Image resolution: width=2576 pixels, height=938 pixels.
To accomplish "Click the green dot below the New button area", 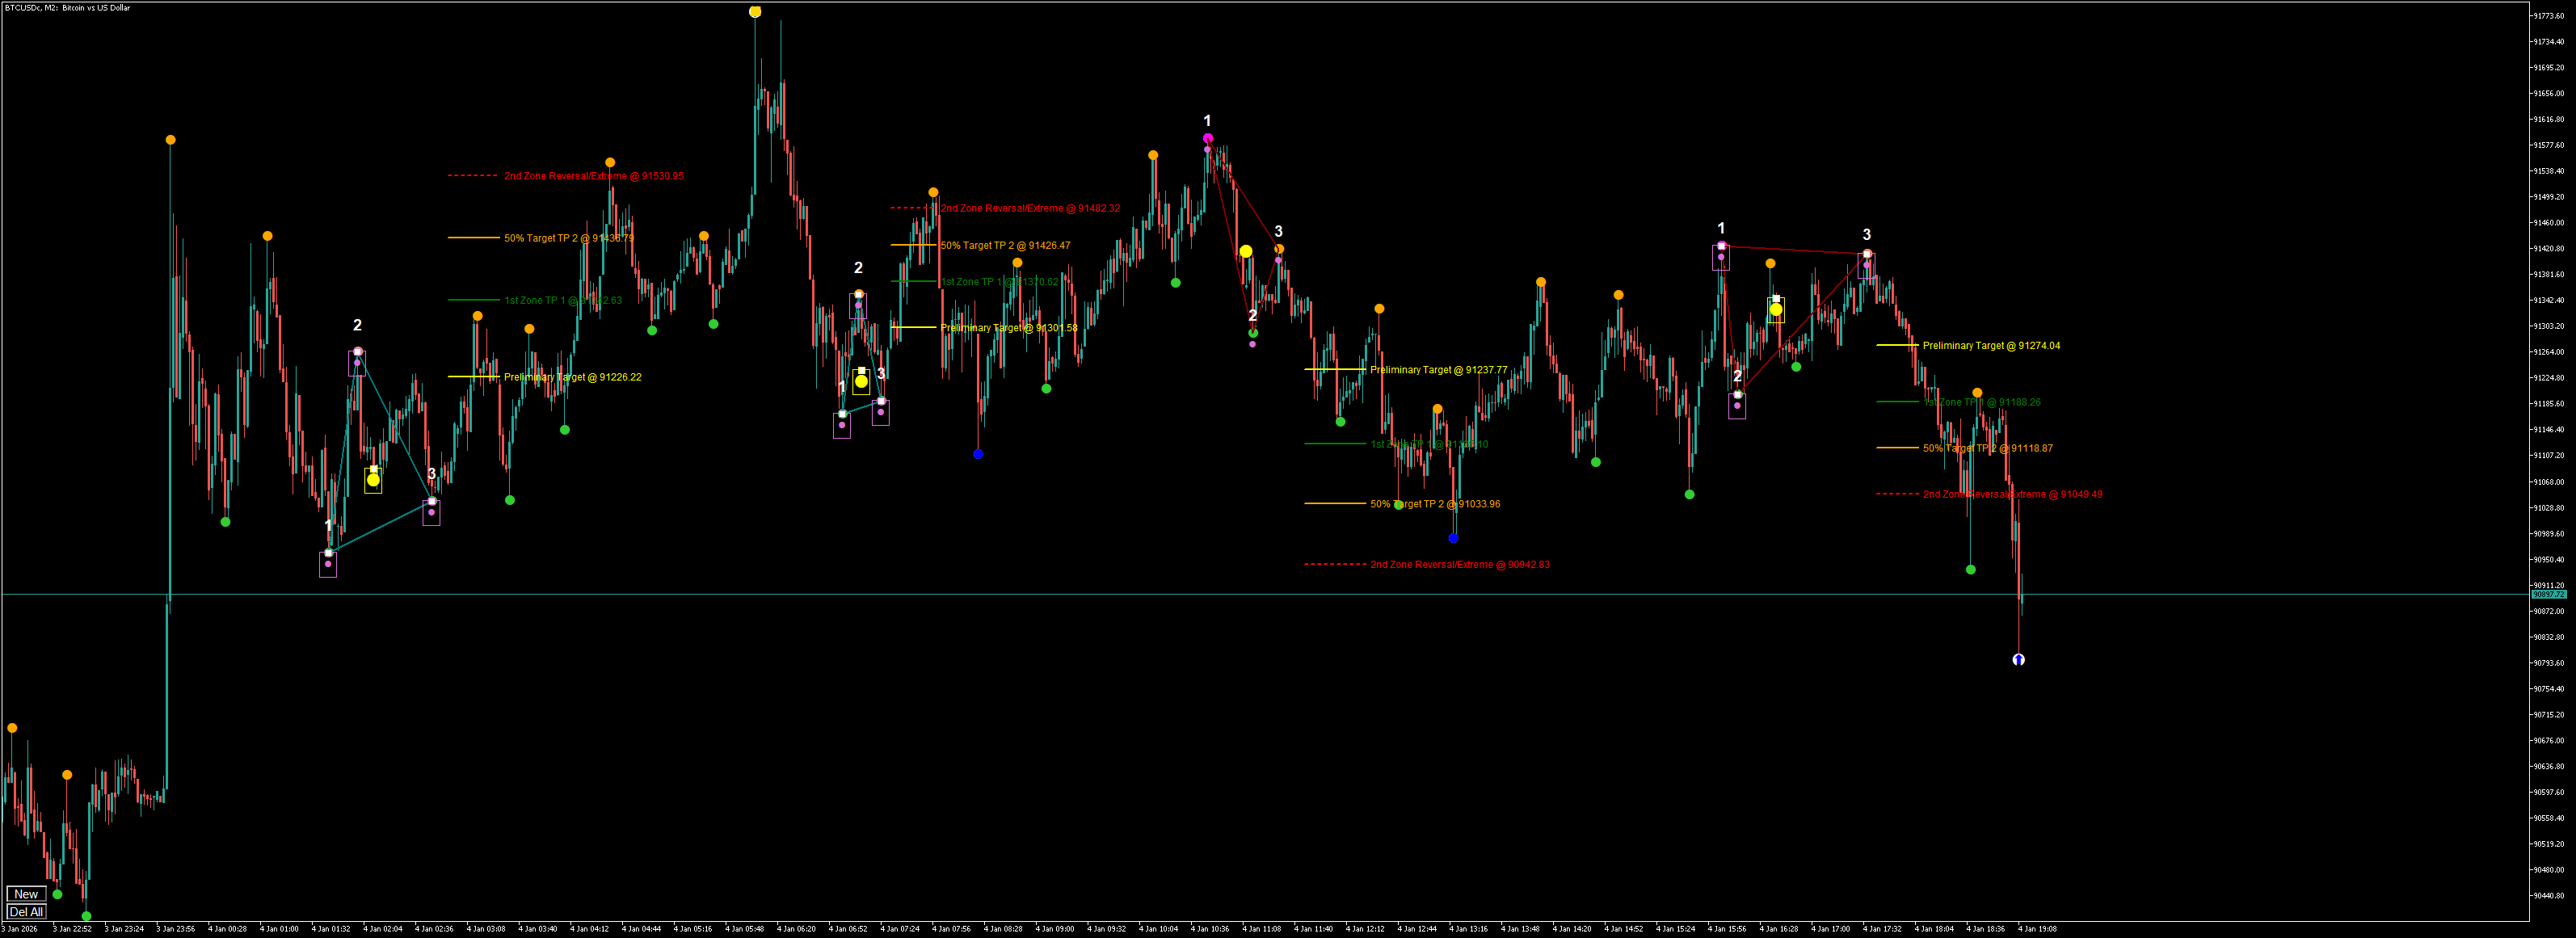I will click(x=86, y=916).
